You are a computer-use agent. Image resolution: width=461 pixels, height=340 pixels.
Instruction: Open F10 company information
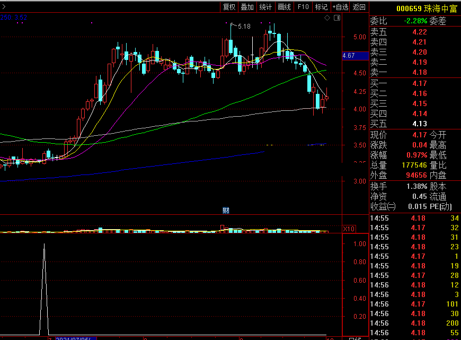(x=303, y=7)
